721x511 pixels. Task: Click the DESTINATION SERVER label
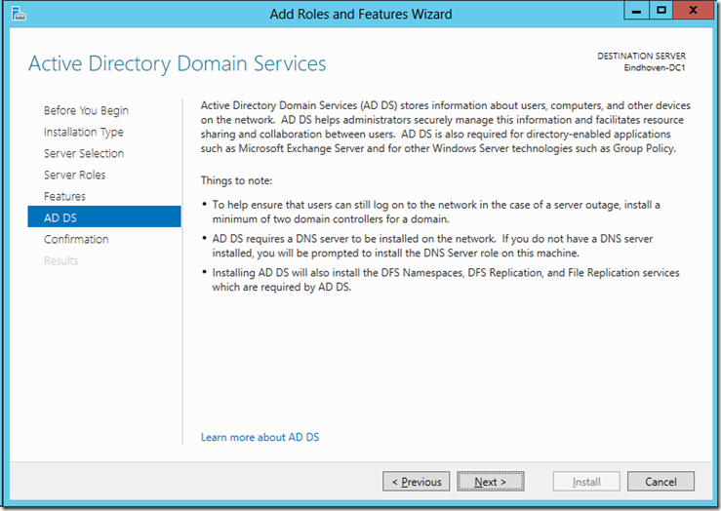point(641,56)
